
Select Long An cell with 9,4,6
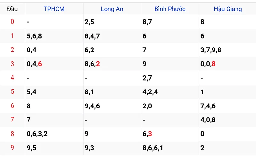click(x=92, y=106)
